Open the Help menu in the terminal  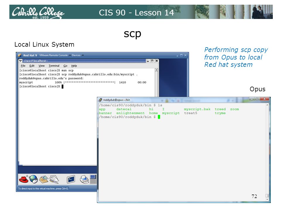point(74,66)
